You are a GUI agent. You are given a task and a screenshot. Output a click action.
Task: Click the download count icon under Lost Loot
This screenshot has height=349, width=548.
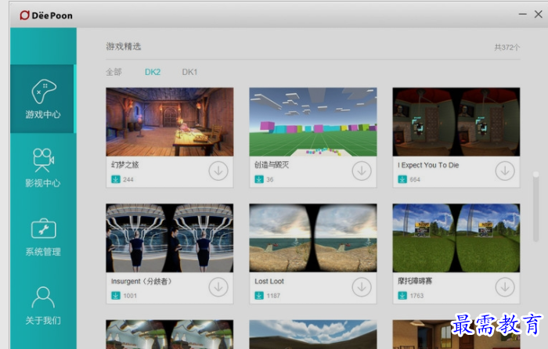[259, 296]
